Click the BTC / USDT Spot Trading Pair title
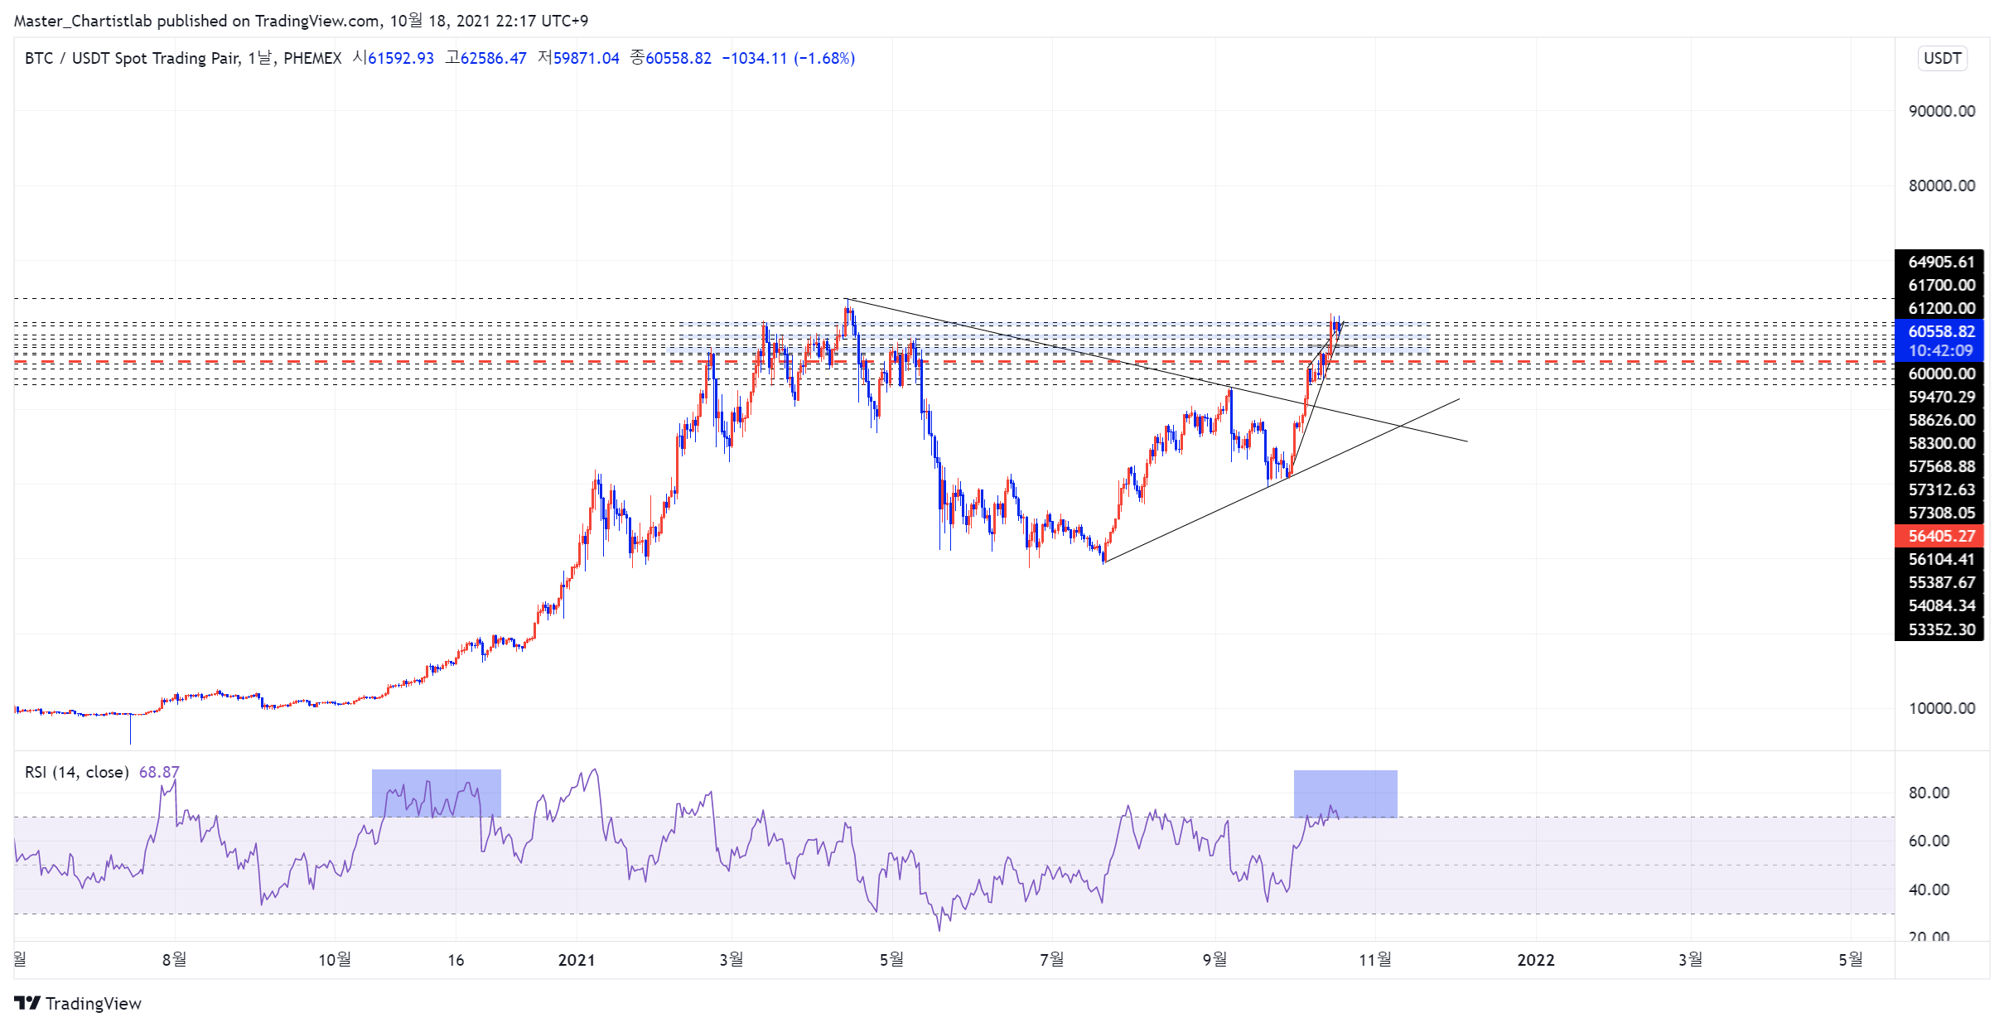 pyautogui.click(x=132, y=58)
